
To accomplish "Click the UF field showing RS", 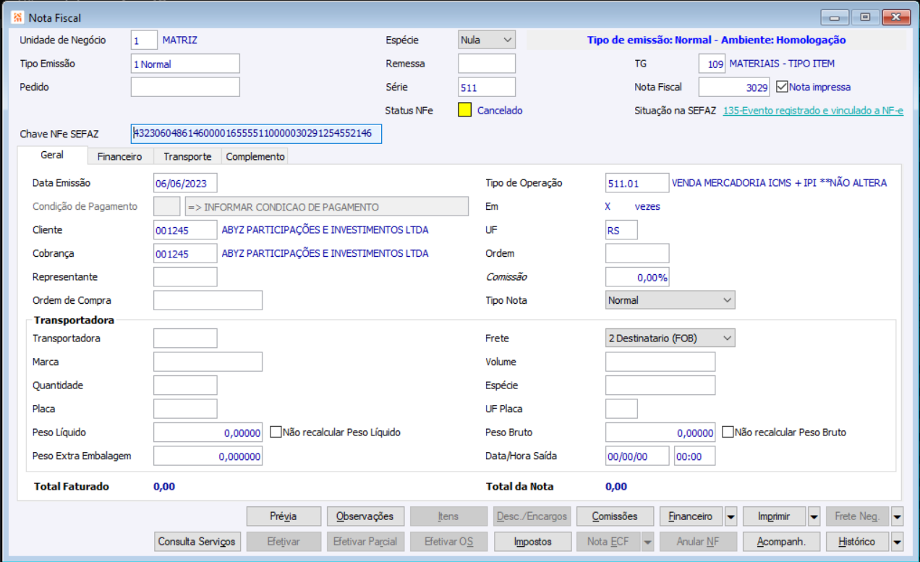I will coord(621,230).
